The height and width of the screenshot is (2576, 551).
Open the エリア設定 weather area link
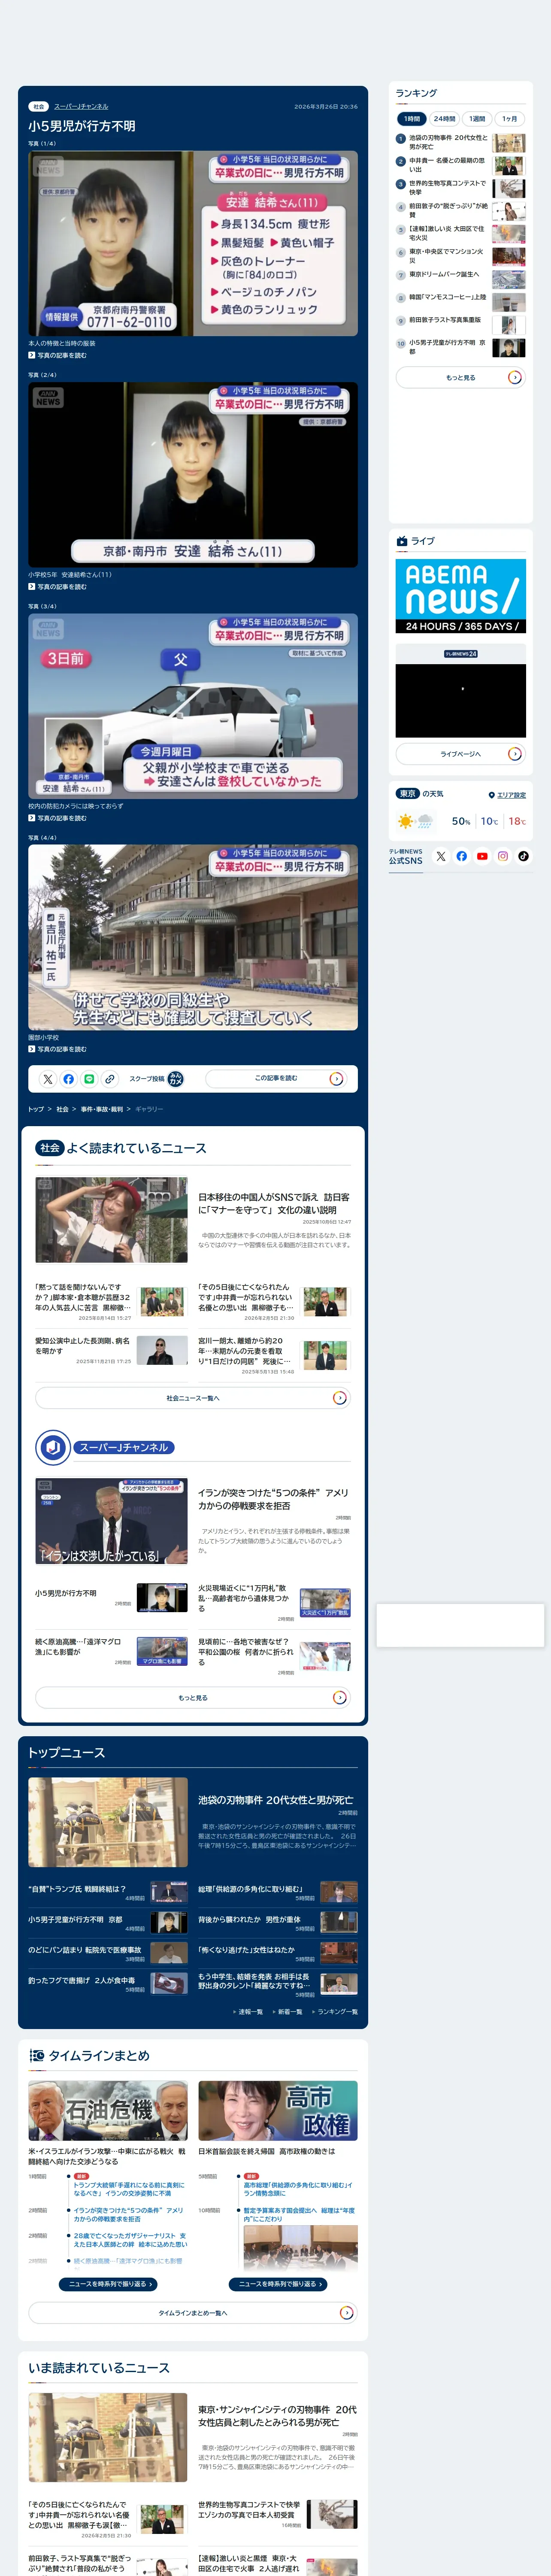[x=507, y=795]
